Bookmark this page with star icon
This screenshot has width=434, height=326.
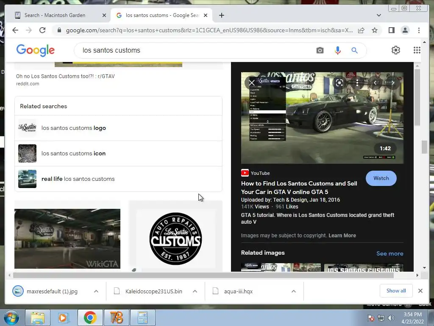375,30
